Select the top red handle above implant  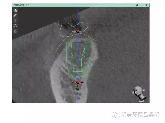78,31
